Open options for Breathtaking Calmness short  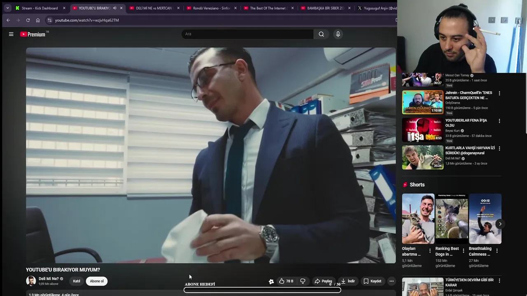(x=497, y=250)
